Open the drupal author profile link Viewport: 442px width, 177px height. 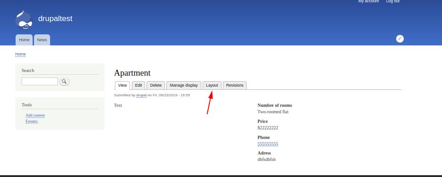coord(142,95)
